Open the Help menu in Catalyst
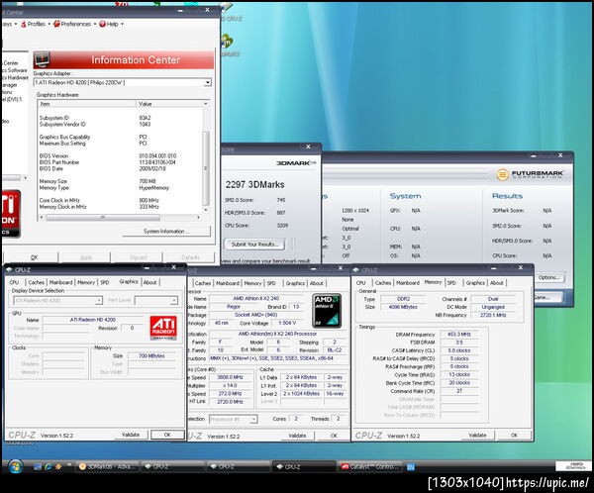Screen dimensions: 594x493 [x=111, y=24]
